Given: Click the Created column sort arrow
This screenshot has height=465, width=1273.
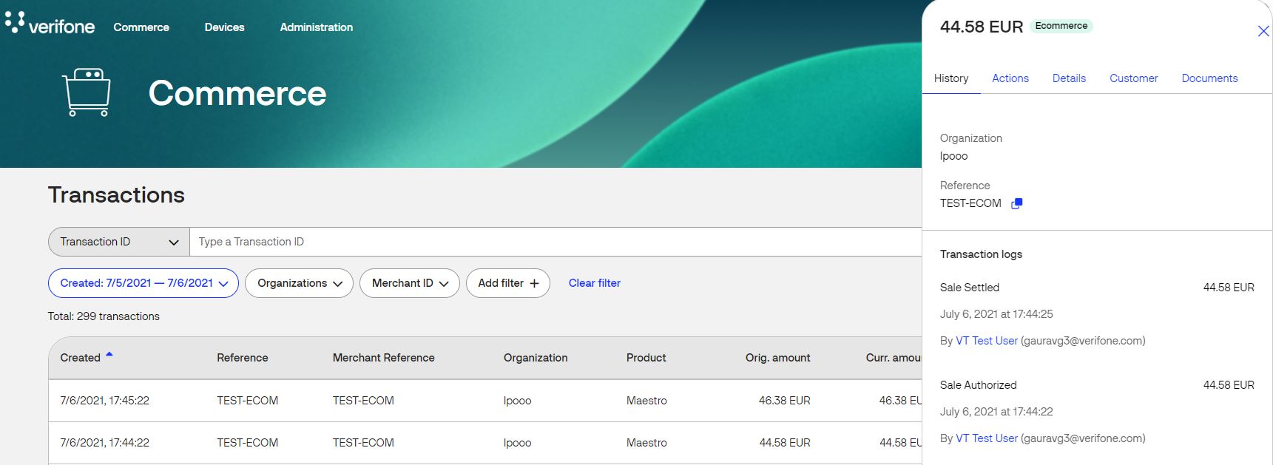Looking at the screenshot, I should pyautogui.click(x=109, y=355).
